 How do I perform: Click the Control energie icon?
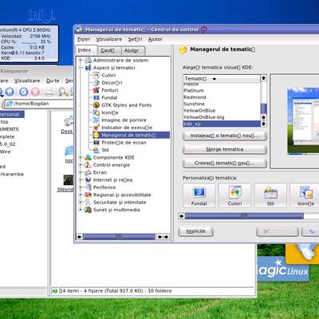click(88, 165)
